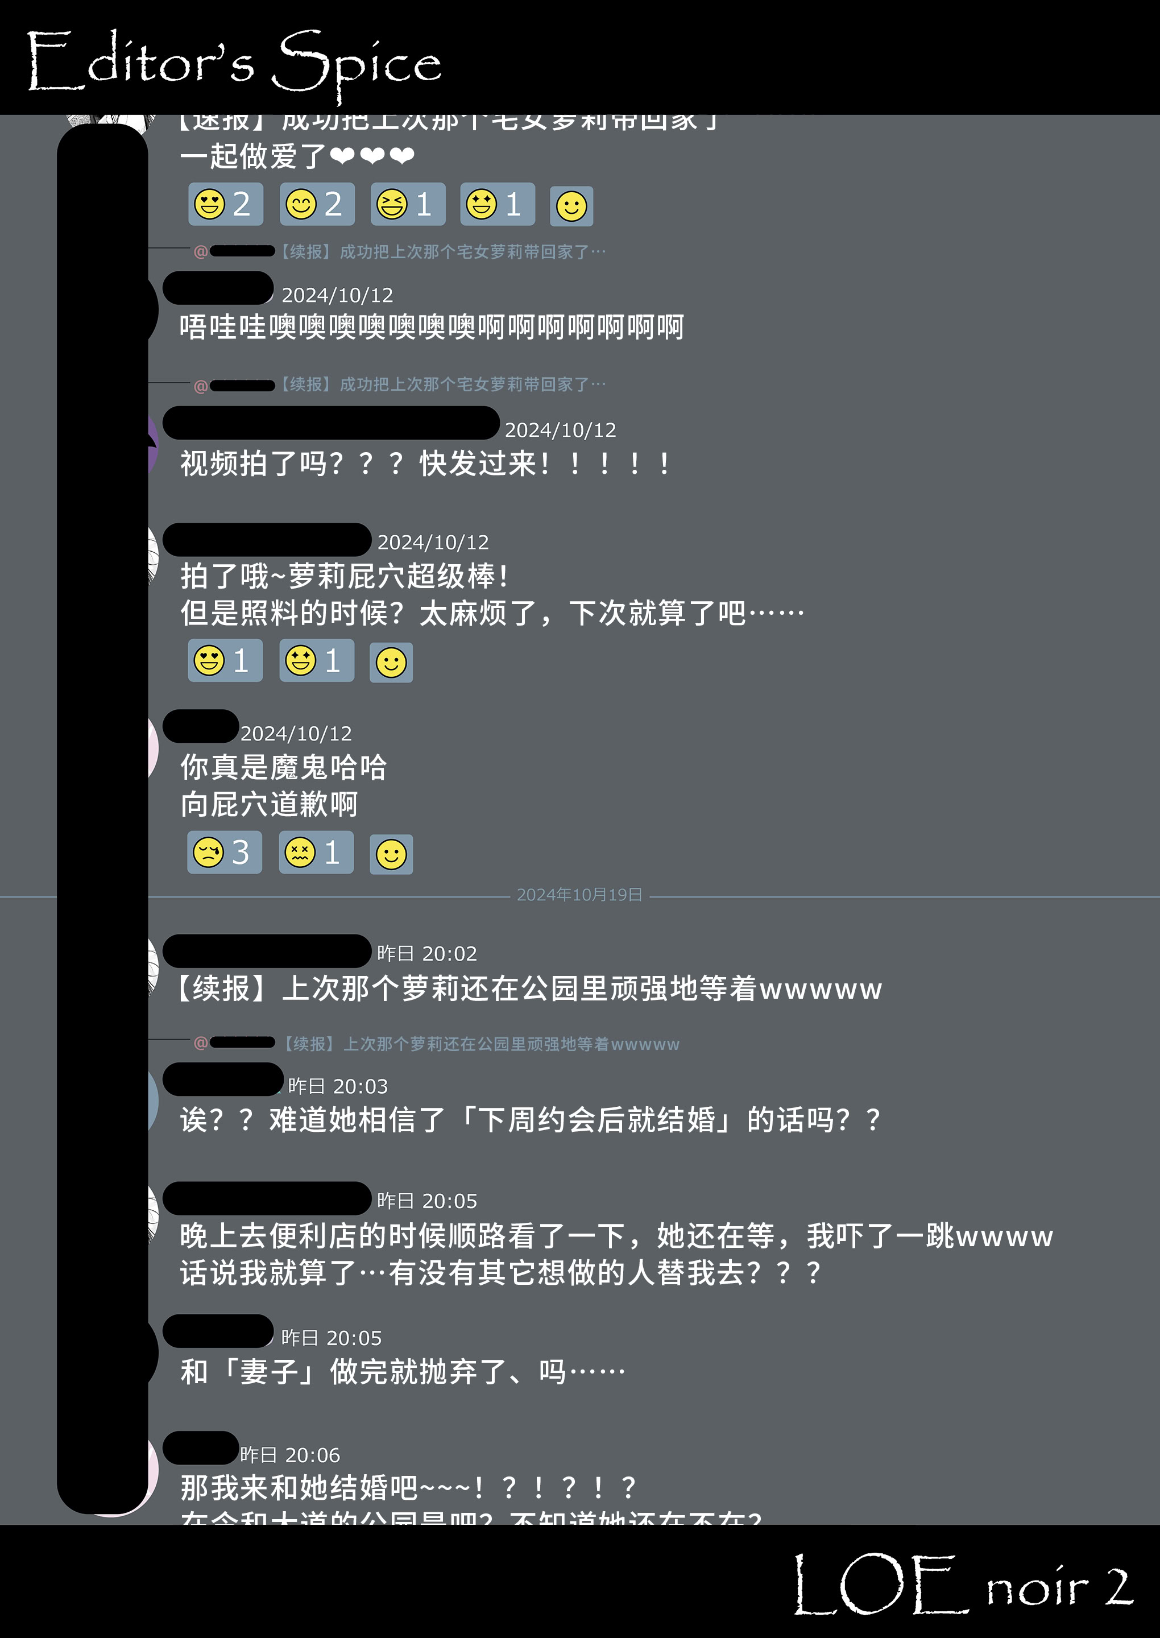Click the 昨日 20:03 timestamp
Screen dimensions: 1160x1638
[338, 1086]
